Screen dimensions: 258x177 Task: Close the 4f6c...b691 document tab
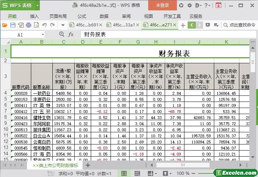(101, 25)
